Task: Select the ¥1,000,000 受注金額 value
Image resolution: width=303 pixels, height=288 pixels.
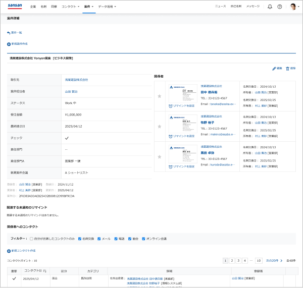Action: (x=73, y=114)
